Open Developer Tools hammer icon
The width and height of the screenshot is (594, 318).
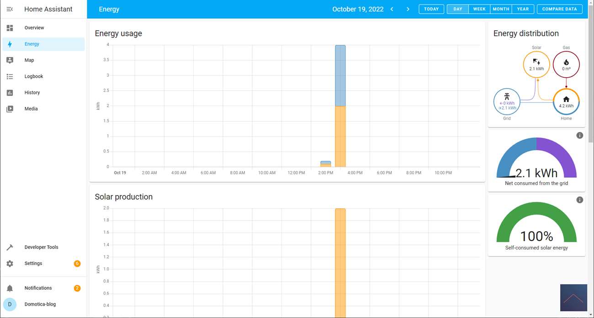(x=10, y=247)
